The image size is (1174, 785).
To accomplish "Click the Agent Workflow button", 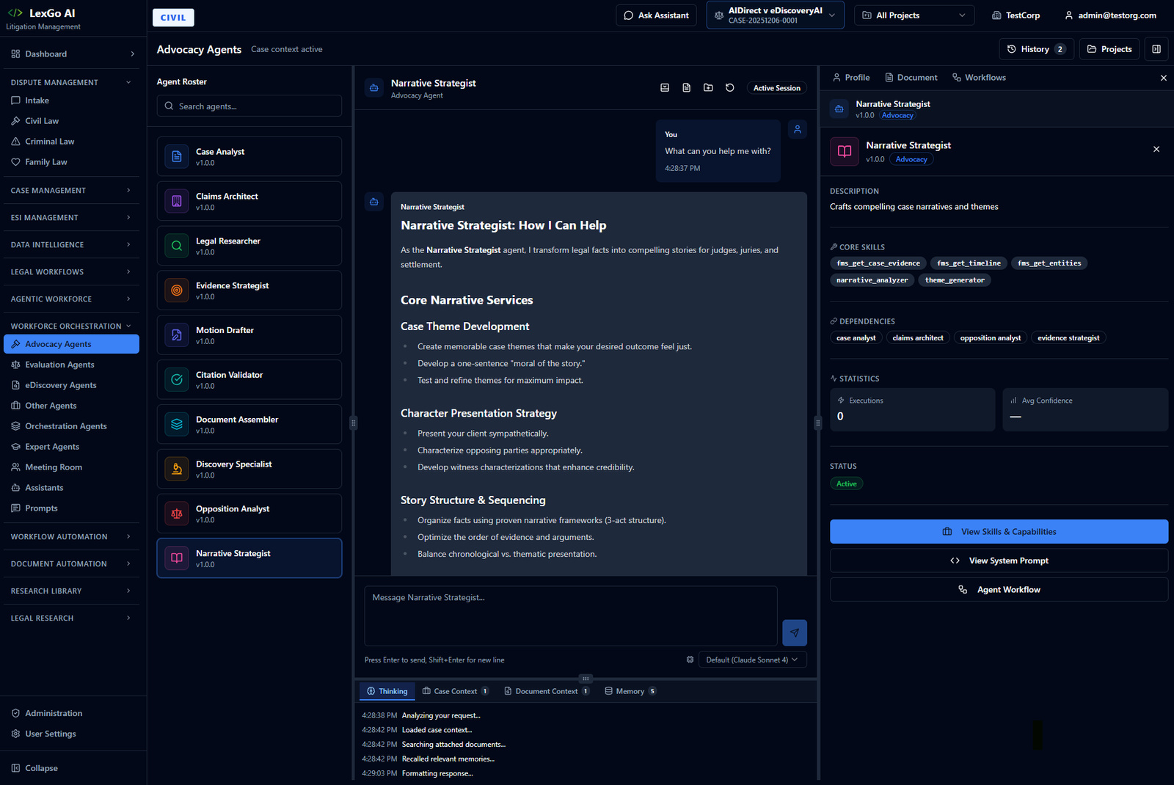I will coord(999,590).
